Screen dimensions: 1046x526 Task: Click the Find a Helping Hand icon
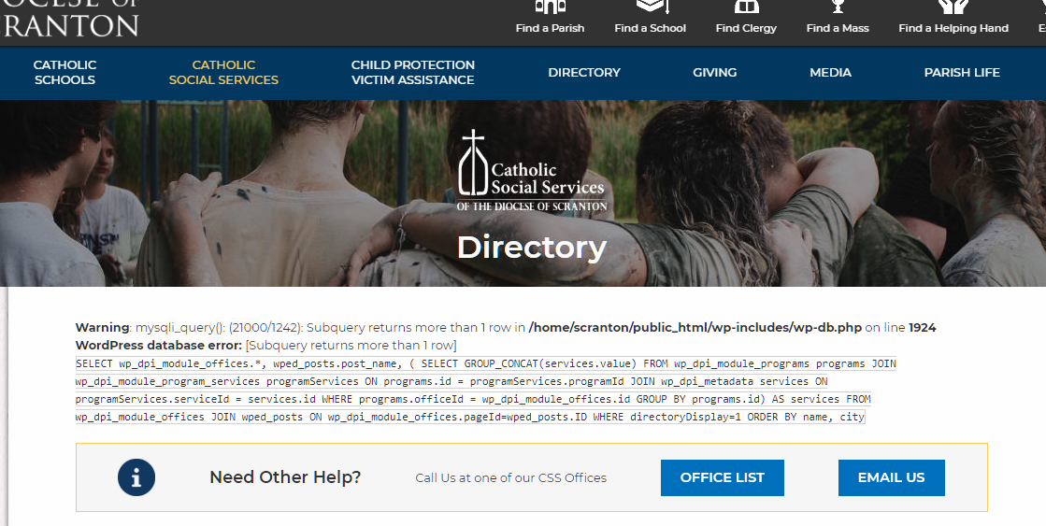click(x=953, y=7)
